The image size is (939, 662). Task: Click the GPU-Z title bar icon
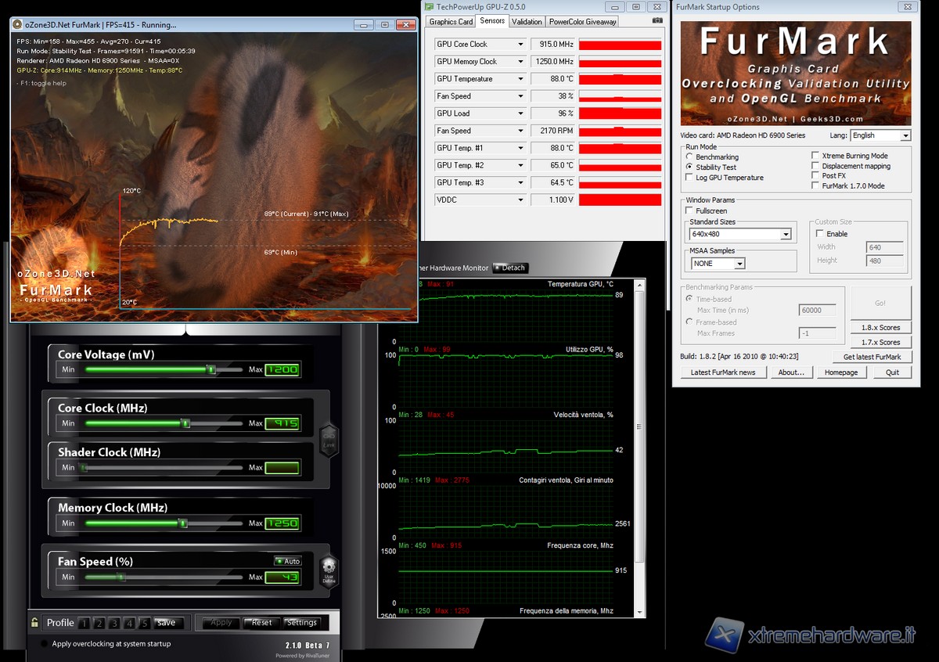click(x=430, y=6)
